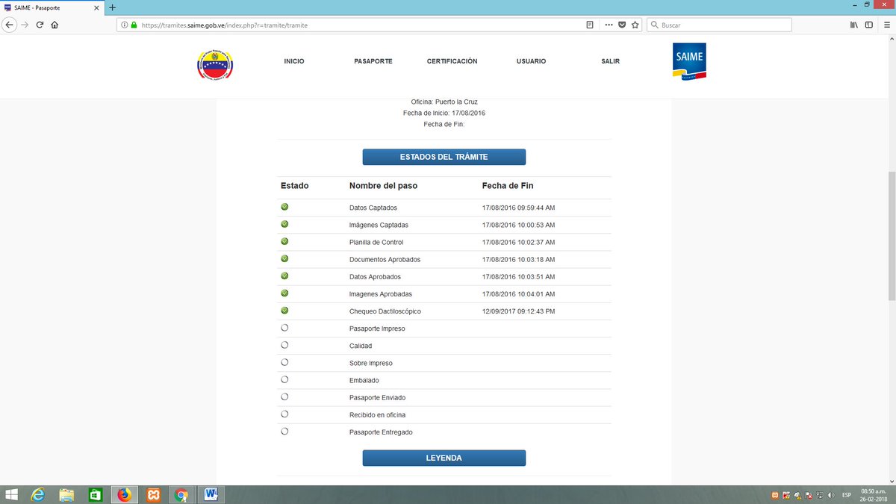Bookmark this page with the star
Viewport: 896px width, 504px height.
tap(635, 25)
